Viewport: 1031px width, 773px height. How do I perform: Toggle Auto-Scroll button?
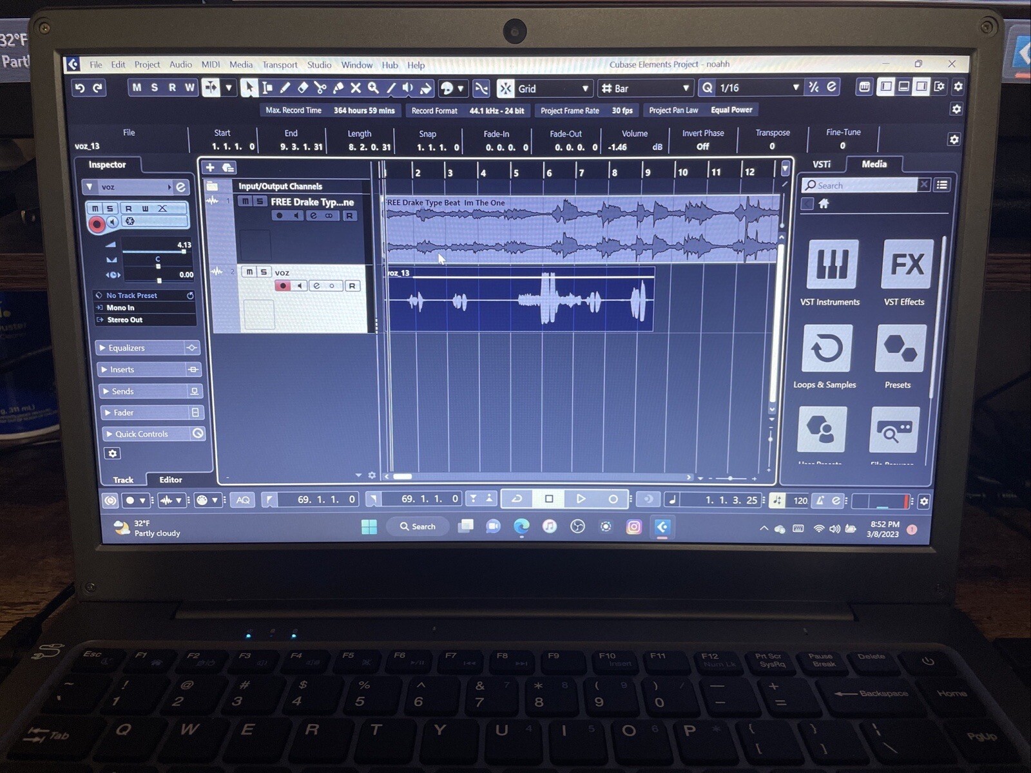coord(211,88)
